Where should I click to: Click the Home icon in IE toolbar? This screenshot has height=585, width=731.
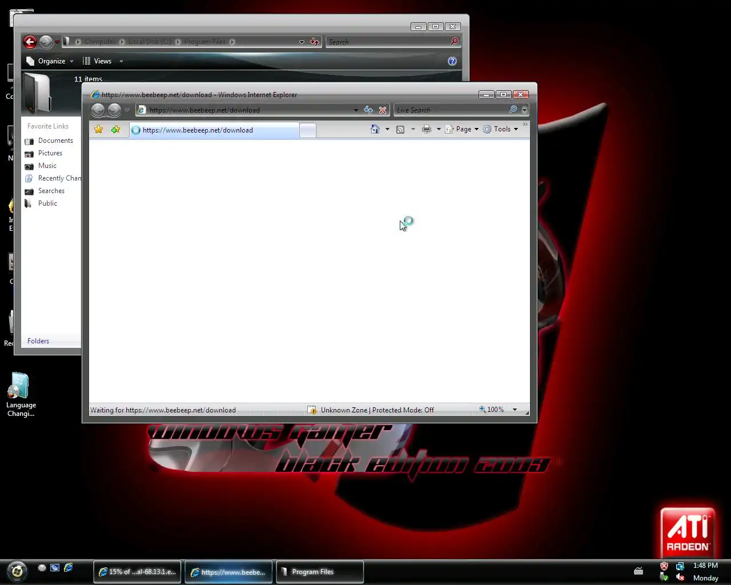click(375, 129)
